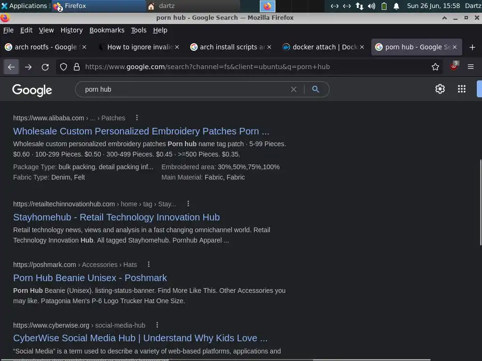Open Firefox hamburger application menu

pyautogui.click(x=471, y=67)
